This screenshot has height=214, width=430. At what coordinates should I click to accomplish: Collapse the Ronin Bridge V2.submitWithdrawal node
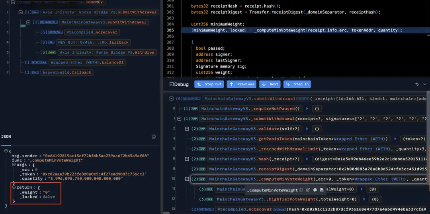pos(20,12)
